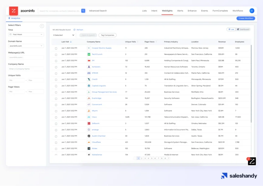This screenshot has width=263, height=186.
Task: Click the STRIVR logo icon
Action: 89,73
